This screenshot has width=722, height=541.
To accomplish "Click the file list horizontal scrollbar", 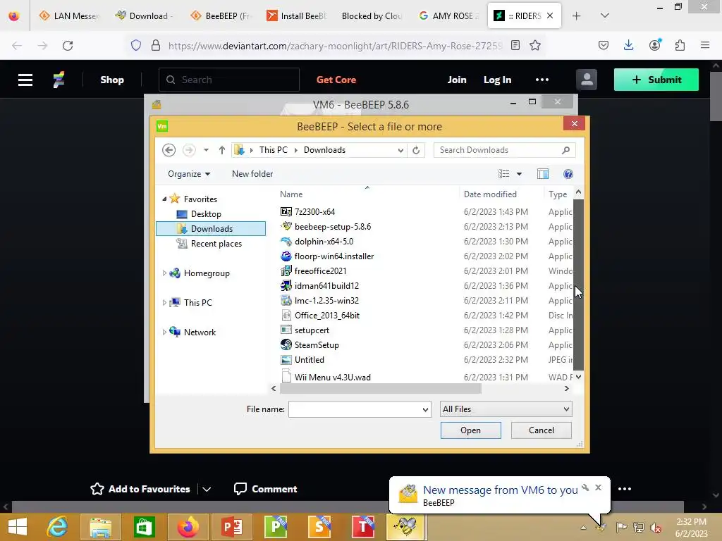I will click(x=380, y=389).
